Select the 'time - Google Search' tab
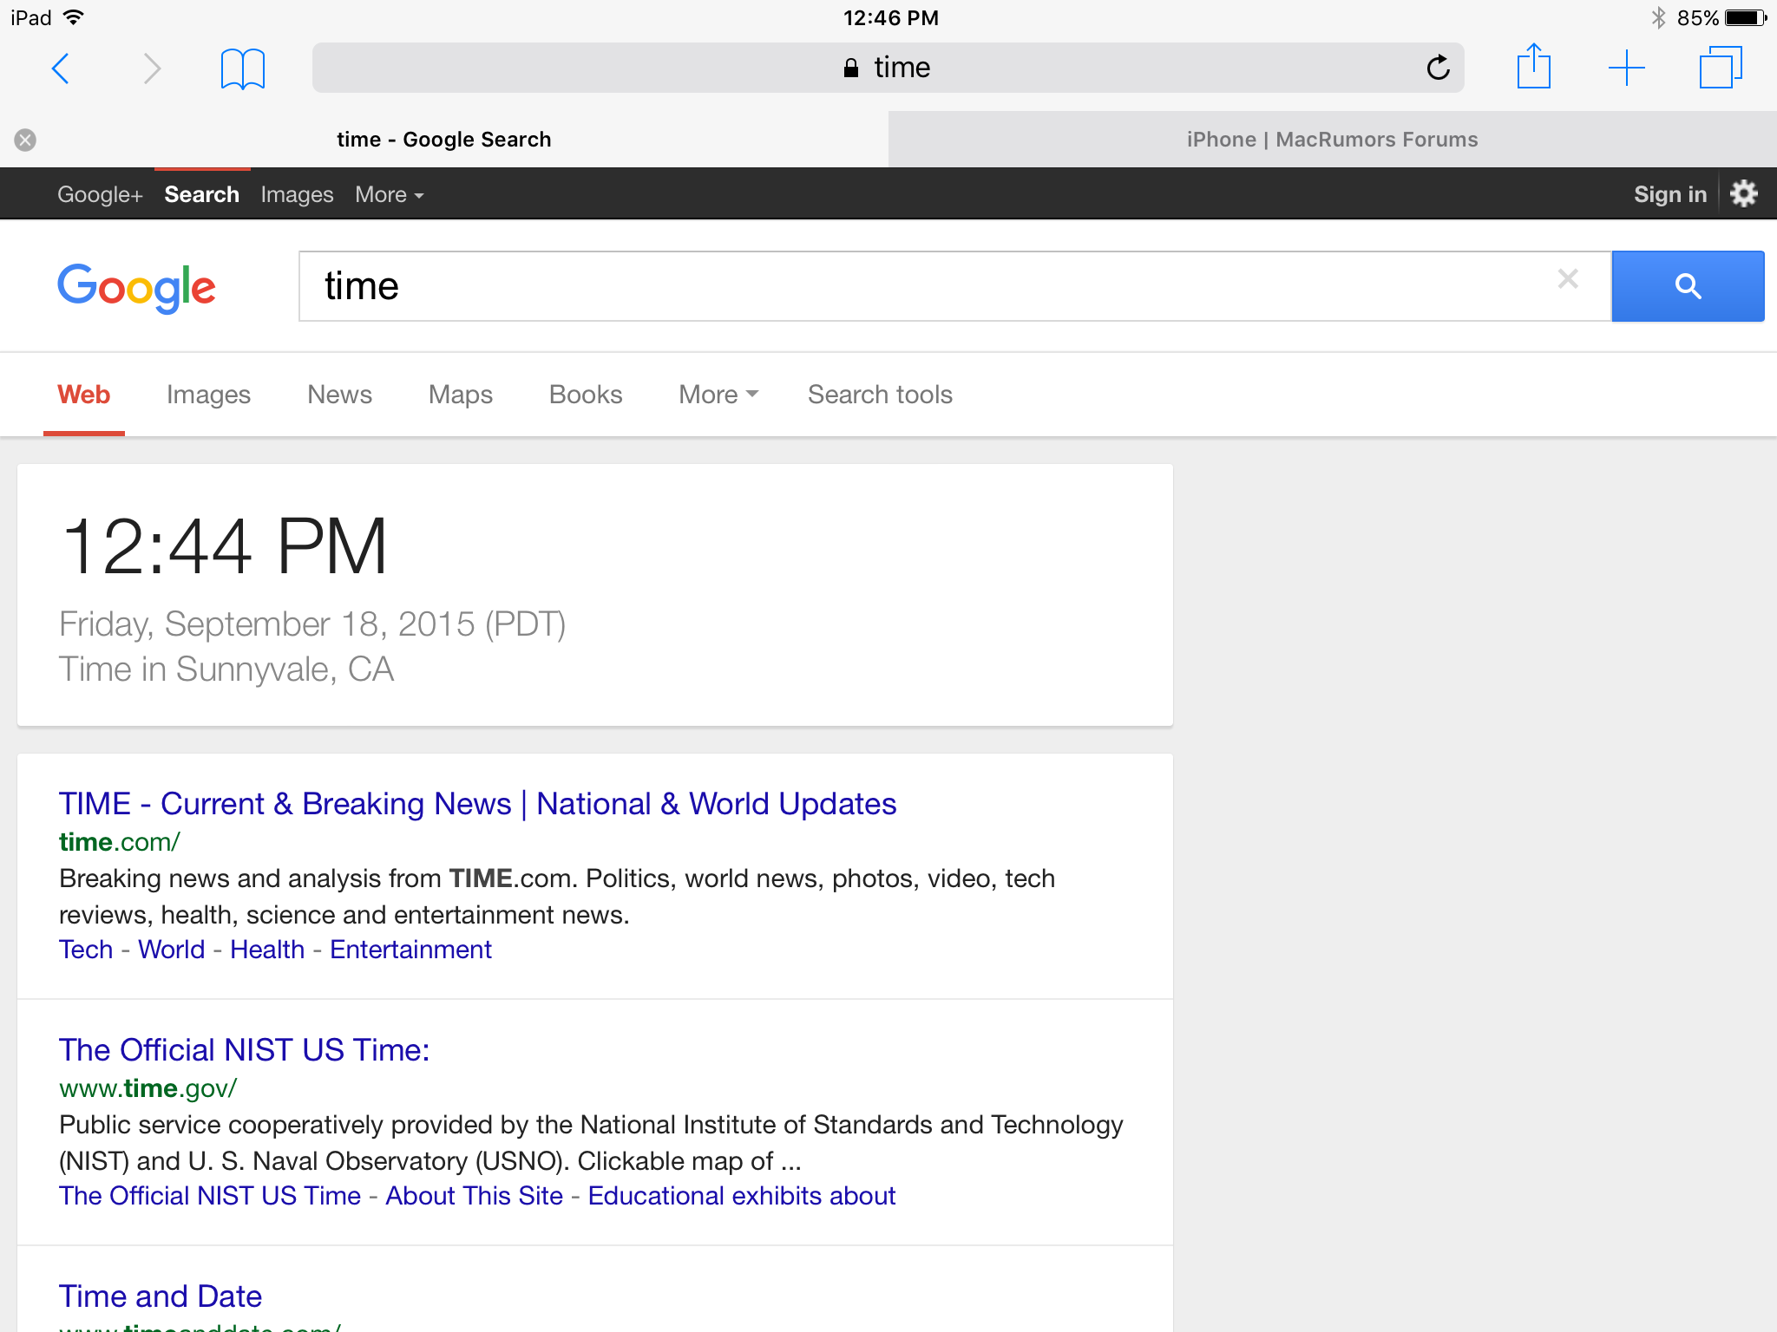The width and height of the screenshot is (1777, 1332). tap(444, 140)
